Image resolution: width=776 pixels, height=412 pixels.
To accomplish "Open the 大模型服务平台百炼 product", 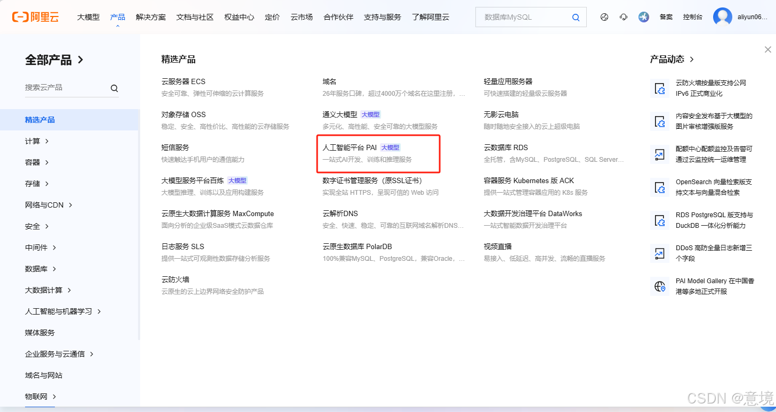I will [192, 180].
